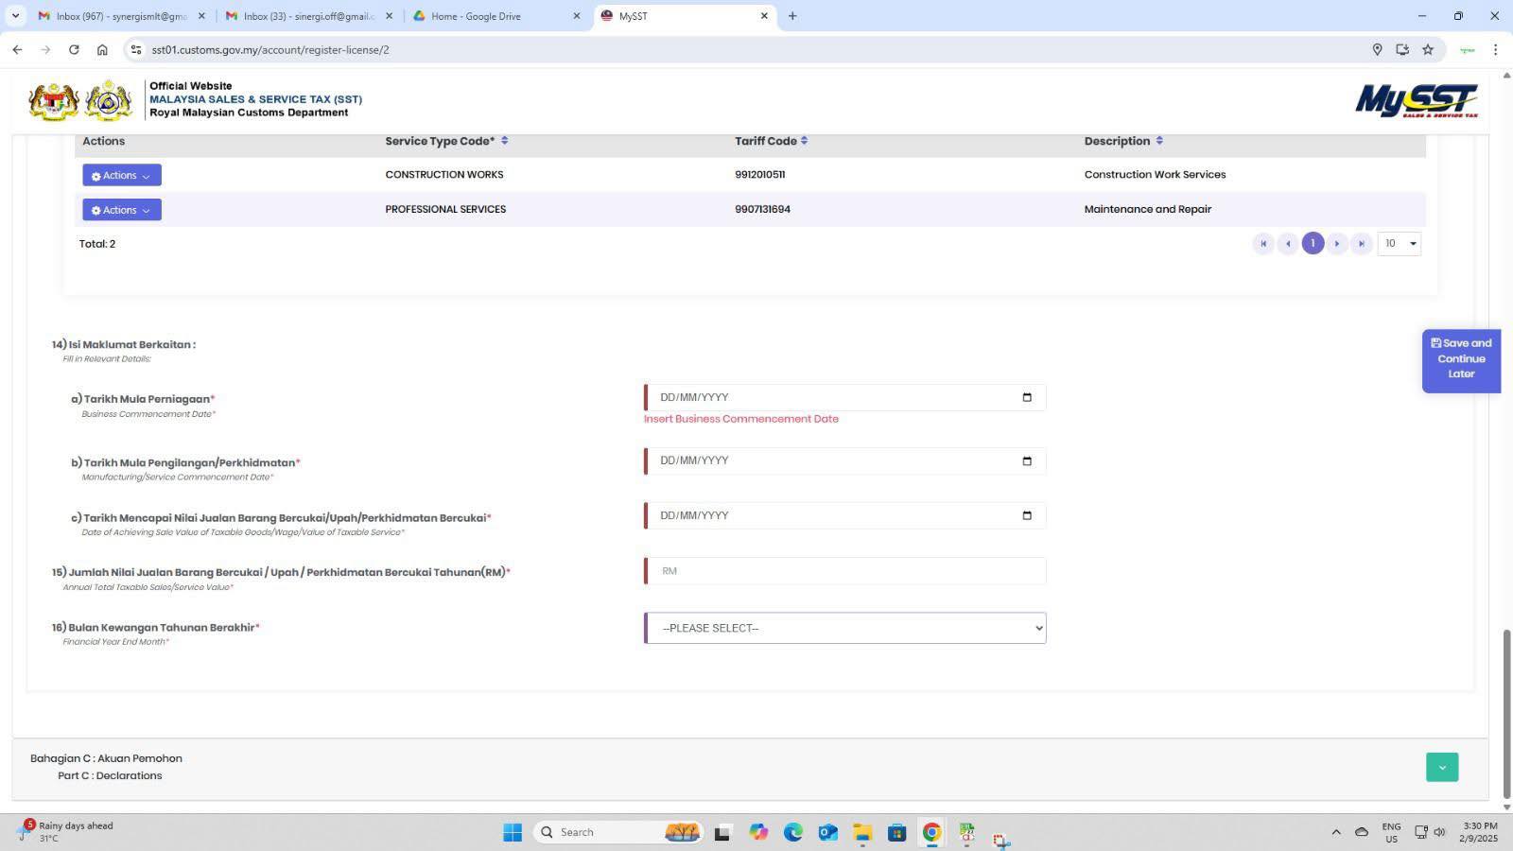Screen dimensions: 1513x851
Task: Click the page vertical scrollbar thumb
Action: click(x=1507, y=713)
